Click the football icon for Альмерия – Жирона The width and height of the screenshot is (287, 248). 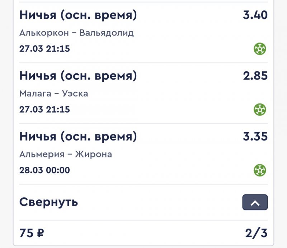(260, 170)
